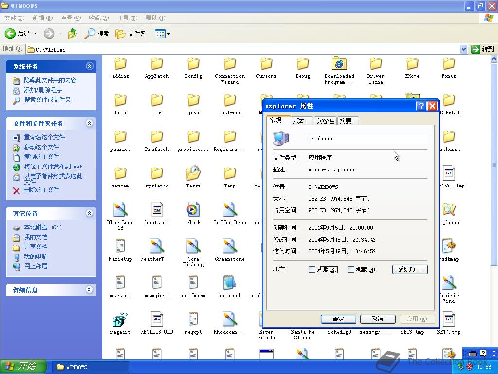Check the read-only attribute checkbox
Screen dimensions: 498x374
[312, 270]
